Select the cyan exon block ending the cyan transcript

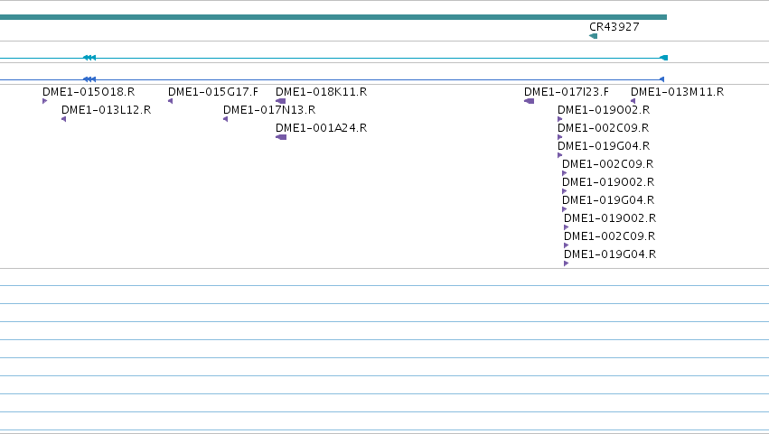(x=663, y=58)
